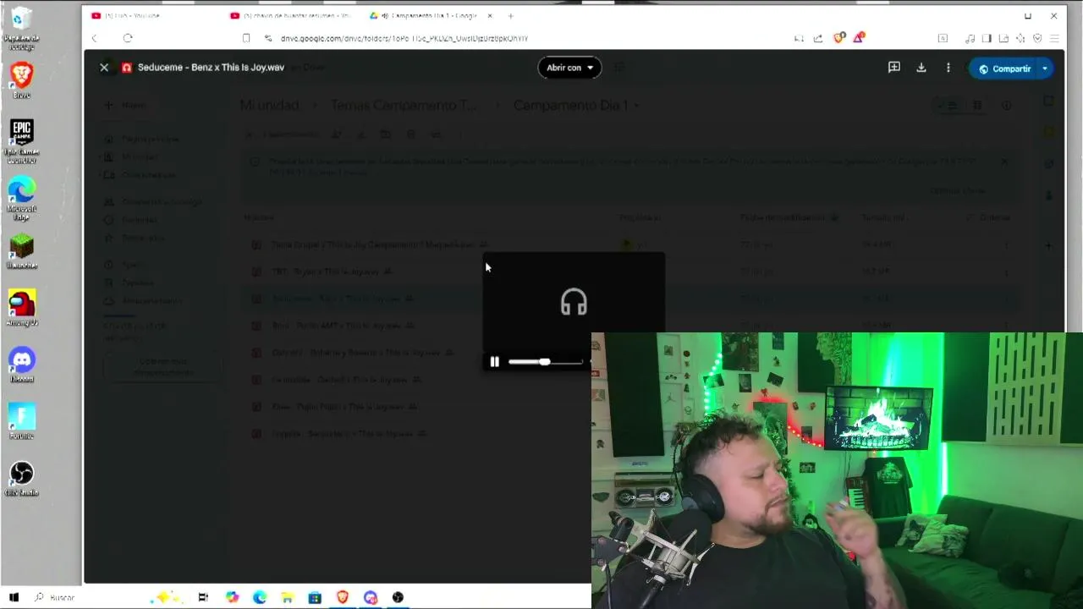Bookmark this page icon in toolbar
1083x609 pixels.
246,38
